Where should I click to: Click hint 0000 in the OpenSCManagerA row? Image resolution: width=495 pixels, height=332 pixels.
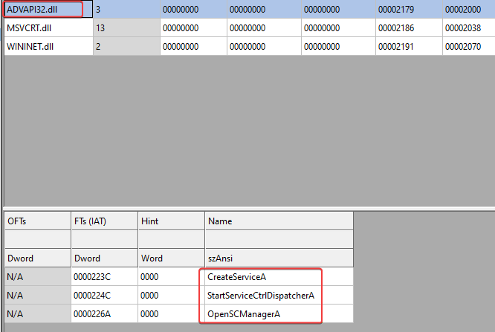click(172, 314)
